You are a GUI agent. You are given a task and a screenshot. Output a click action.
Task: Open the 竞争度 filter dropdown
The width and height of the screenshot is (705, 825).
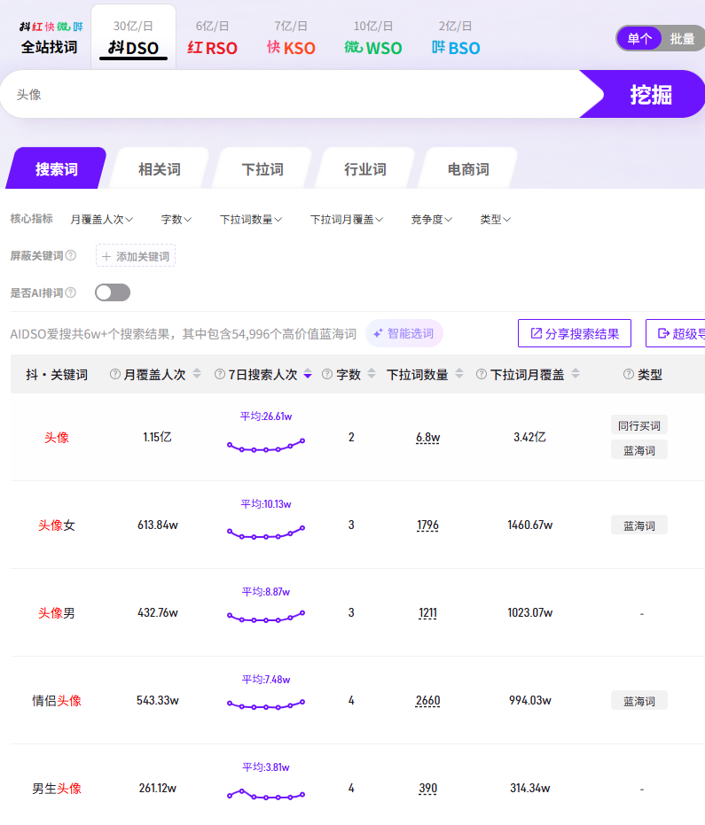(432, 219)
